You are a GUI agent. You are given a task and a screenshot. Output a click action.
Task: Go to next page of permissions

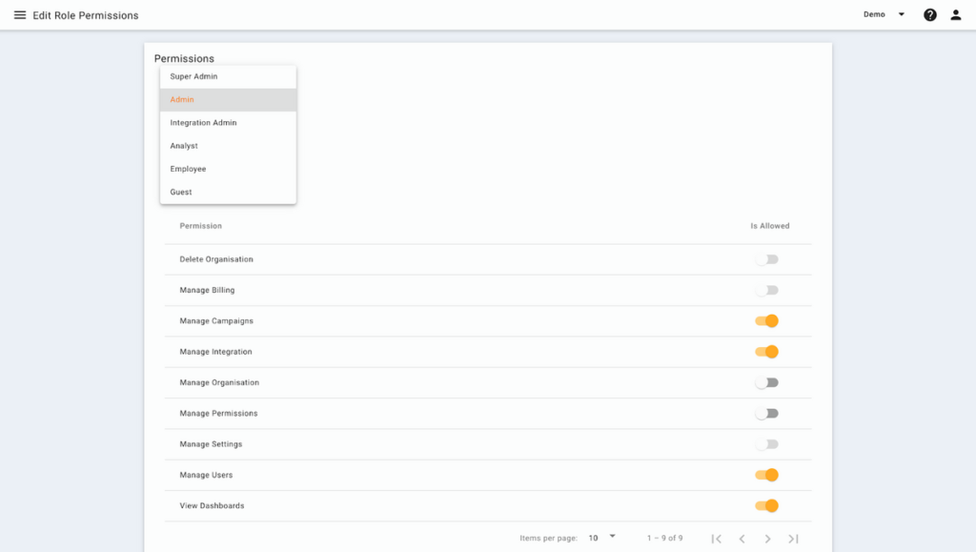click(x=767, y=539)
